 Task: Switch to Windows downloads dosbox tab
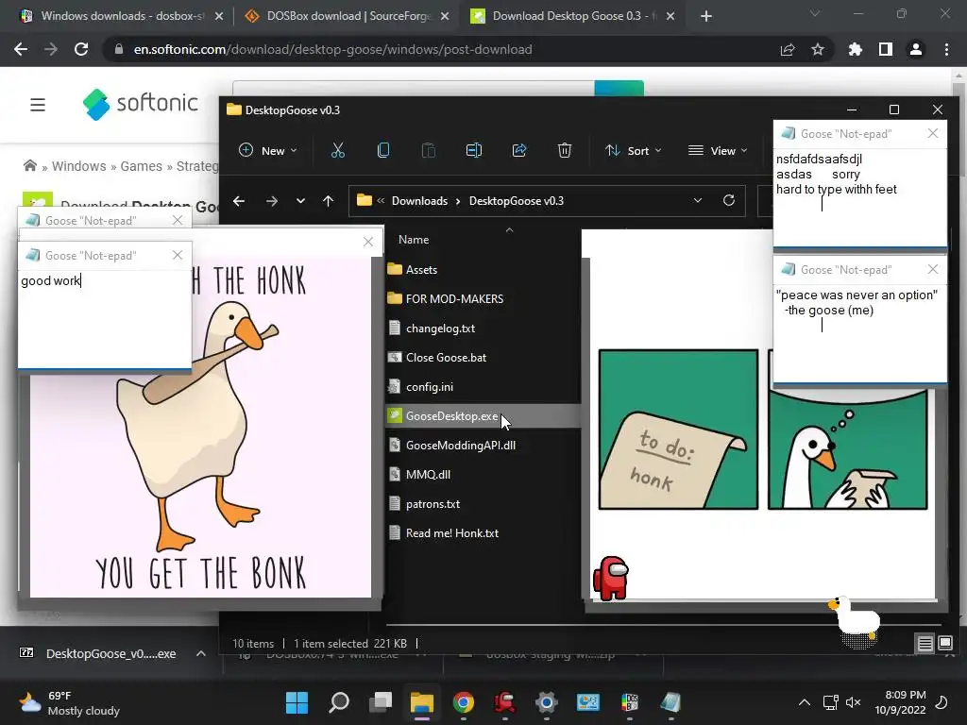(122, 16)
